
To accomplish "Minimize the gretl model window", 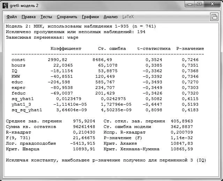I will (x=190, y=4).
